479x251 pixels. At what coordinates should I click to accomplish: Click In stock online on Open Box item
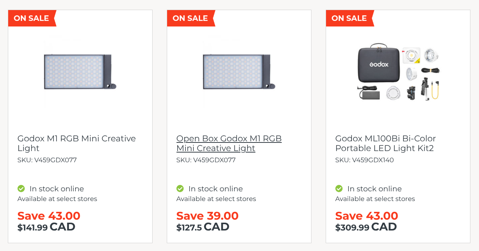[216, 189]
